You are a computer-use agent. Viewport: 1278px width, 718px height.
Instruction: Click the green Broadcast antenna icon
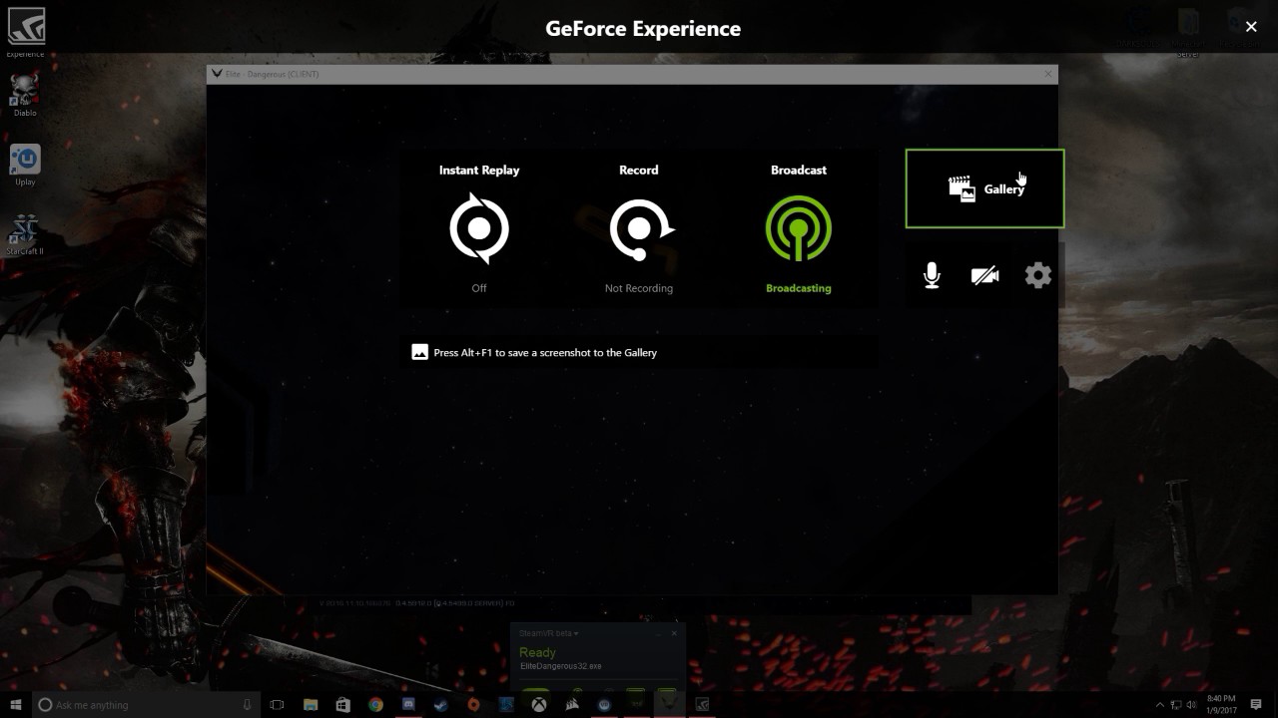click(x=799, y=228)
